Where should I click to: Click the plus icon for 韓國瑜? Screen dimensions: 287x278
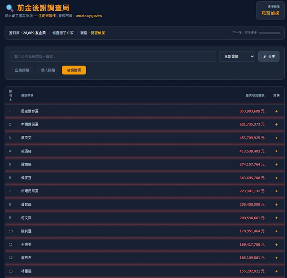(276, 165)
